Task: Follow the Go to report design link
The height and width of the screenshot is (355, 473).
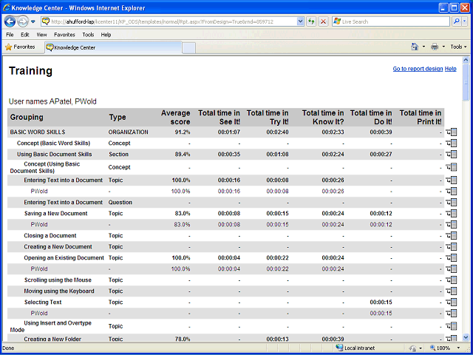Action: 418,69
